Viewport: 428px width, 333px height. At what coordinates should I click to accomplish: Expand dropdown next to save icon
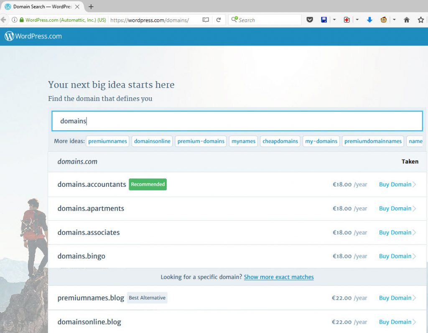[334, 20]
